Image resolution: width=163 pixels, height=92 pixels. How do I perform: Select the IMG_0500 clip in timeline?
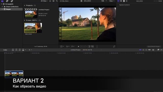coord(14,74)
